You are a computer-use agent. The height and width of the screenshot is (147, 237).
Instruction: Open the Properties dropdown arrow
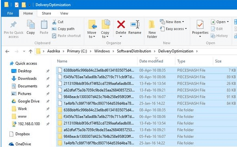click(200, 37)
